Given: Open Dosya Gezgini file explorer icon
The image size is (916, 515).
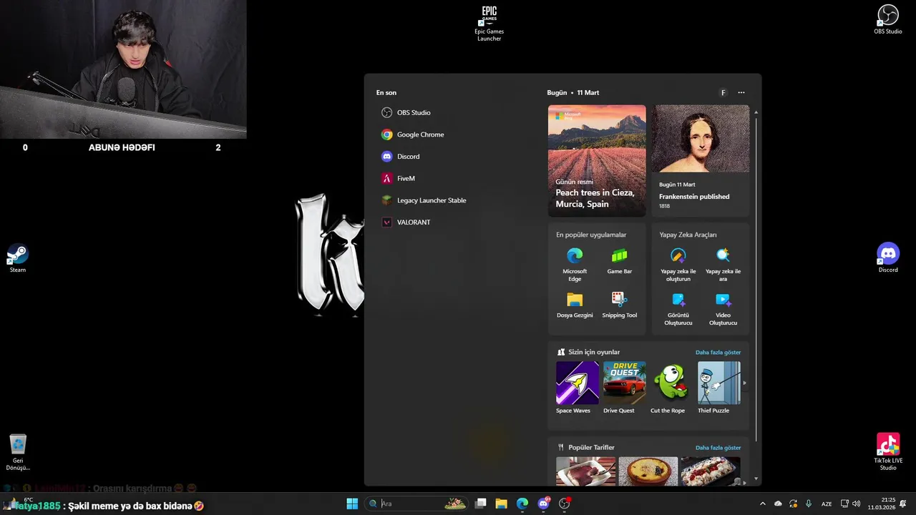Looking at the screenshot, I should pos(575,305).
